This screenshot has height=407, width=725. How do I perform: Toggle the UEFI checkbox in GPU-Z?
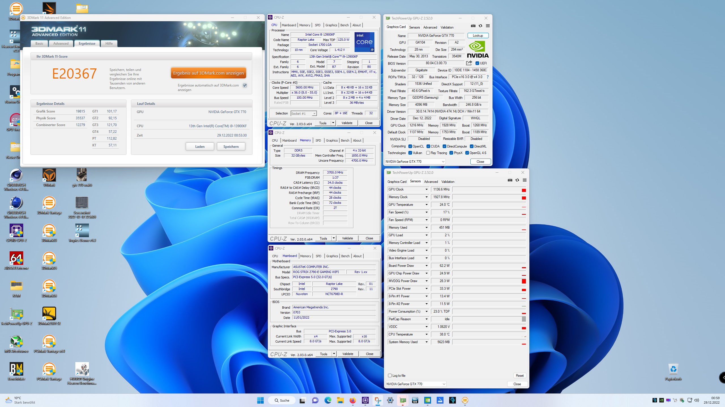tap(477, 63)
